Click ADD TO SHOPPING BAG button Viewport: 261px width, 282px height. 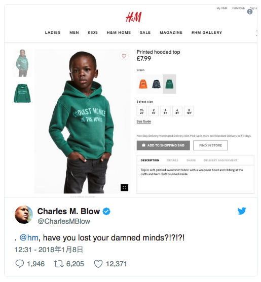pyautogui.click(x=163, y=145)
